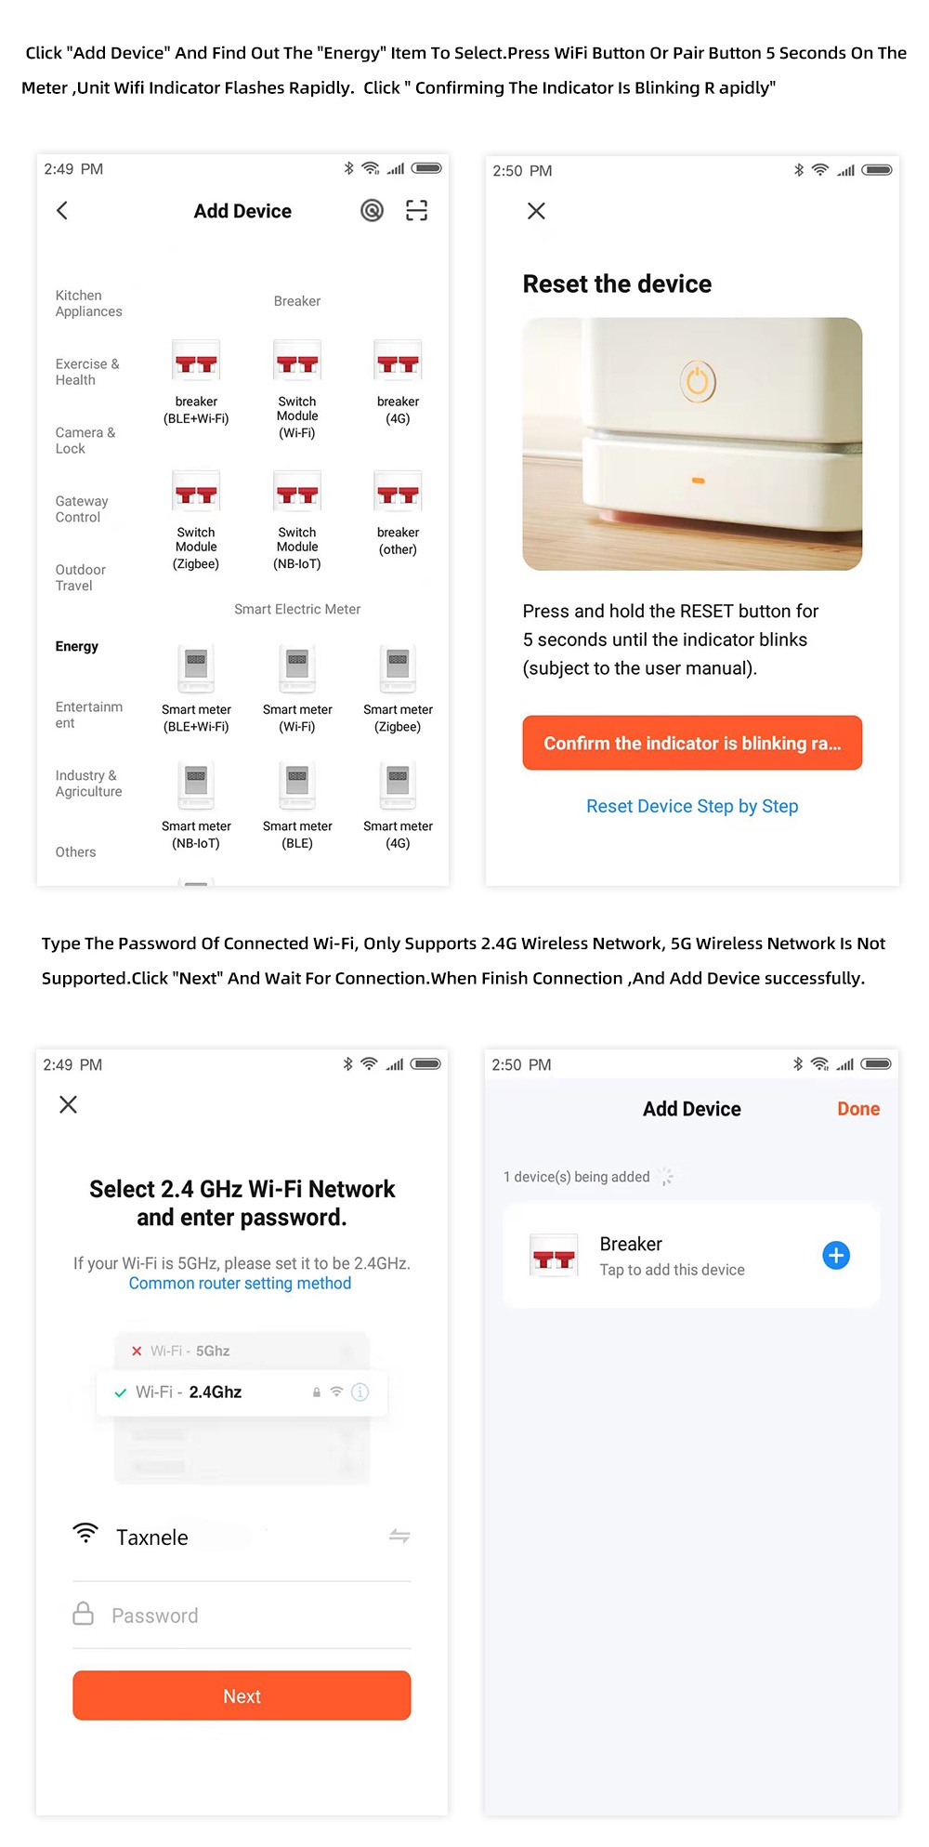
Task: Tap the auto-scan radar icon
Action: tap(372, 211)
